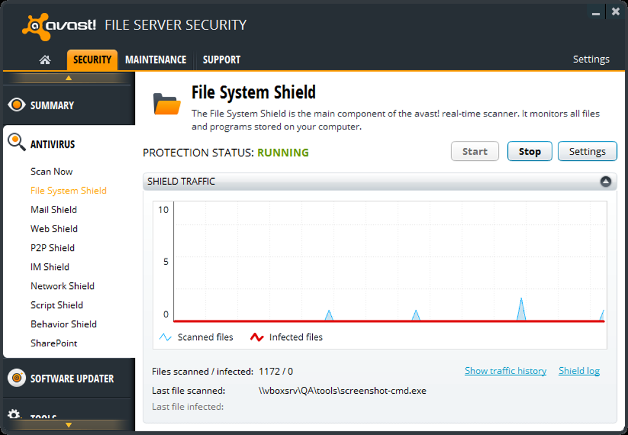Select Behavior Shield in sidebar
This screenshot has height=435, width=628.
coord(63,324)
